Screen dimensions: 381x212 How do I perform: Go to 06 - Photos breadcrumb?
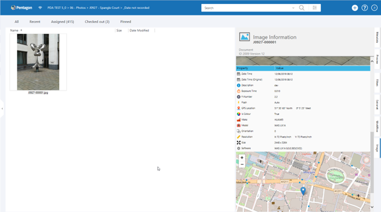tap(78, 8)
